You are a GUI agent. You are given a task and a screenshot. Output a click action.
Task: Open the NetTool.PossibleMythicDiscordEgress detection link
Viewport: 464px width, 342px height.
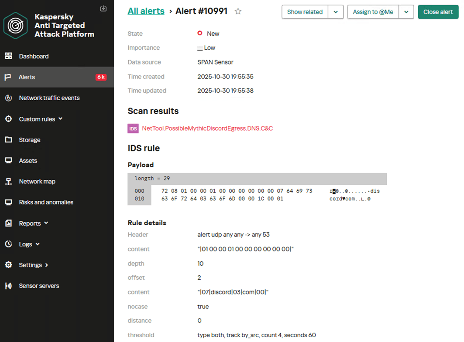(207, 129)
